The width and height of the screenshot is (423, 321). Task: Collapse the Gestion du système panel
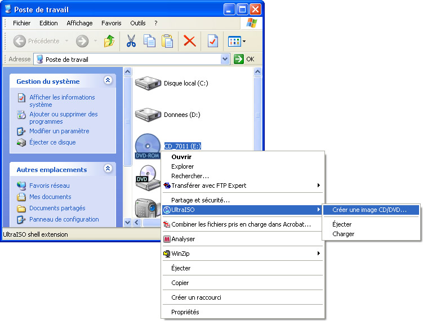pyautogui.click(x=108, y=81)
